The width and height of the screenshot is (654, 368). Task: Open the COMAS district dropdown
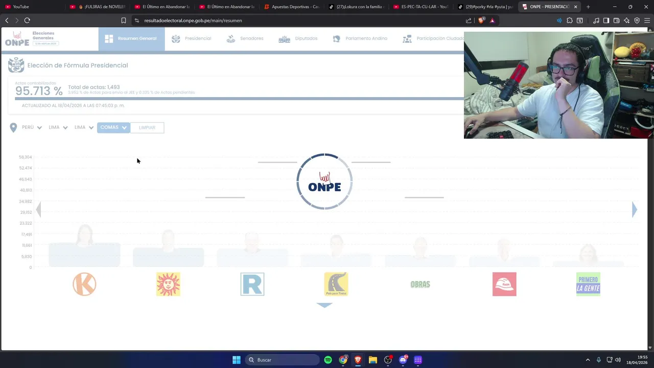coord(113,127)
